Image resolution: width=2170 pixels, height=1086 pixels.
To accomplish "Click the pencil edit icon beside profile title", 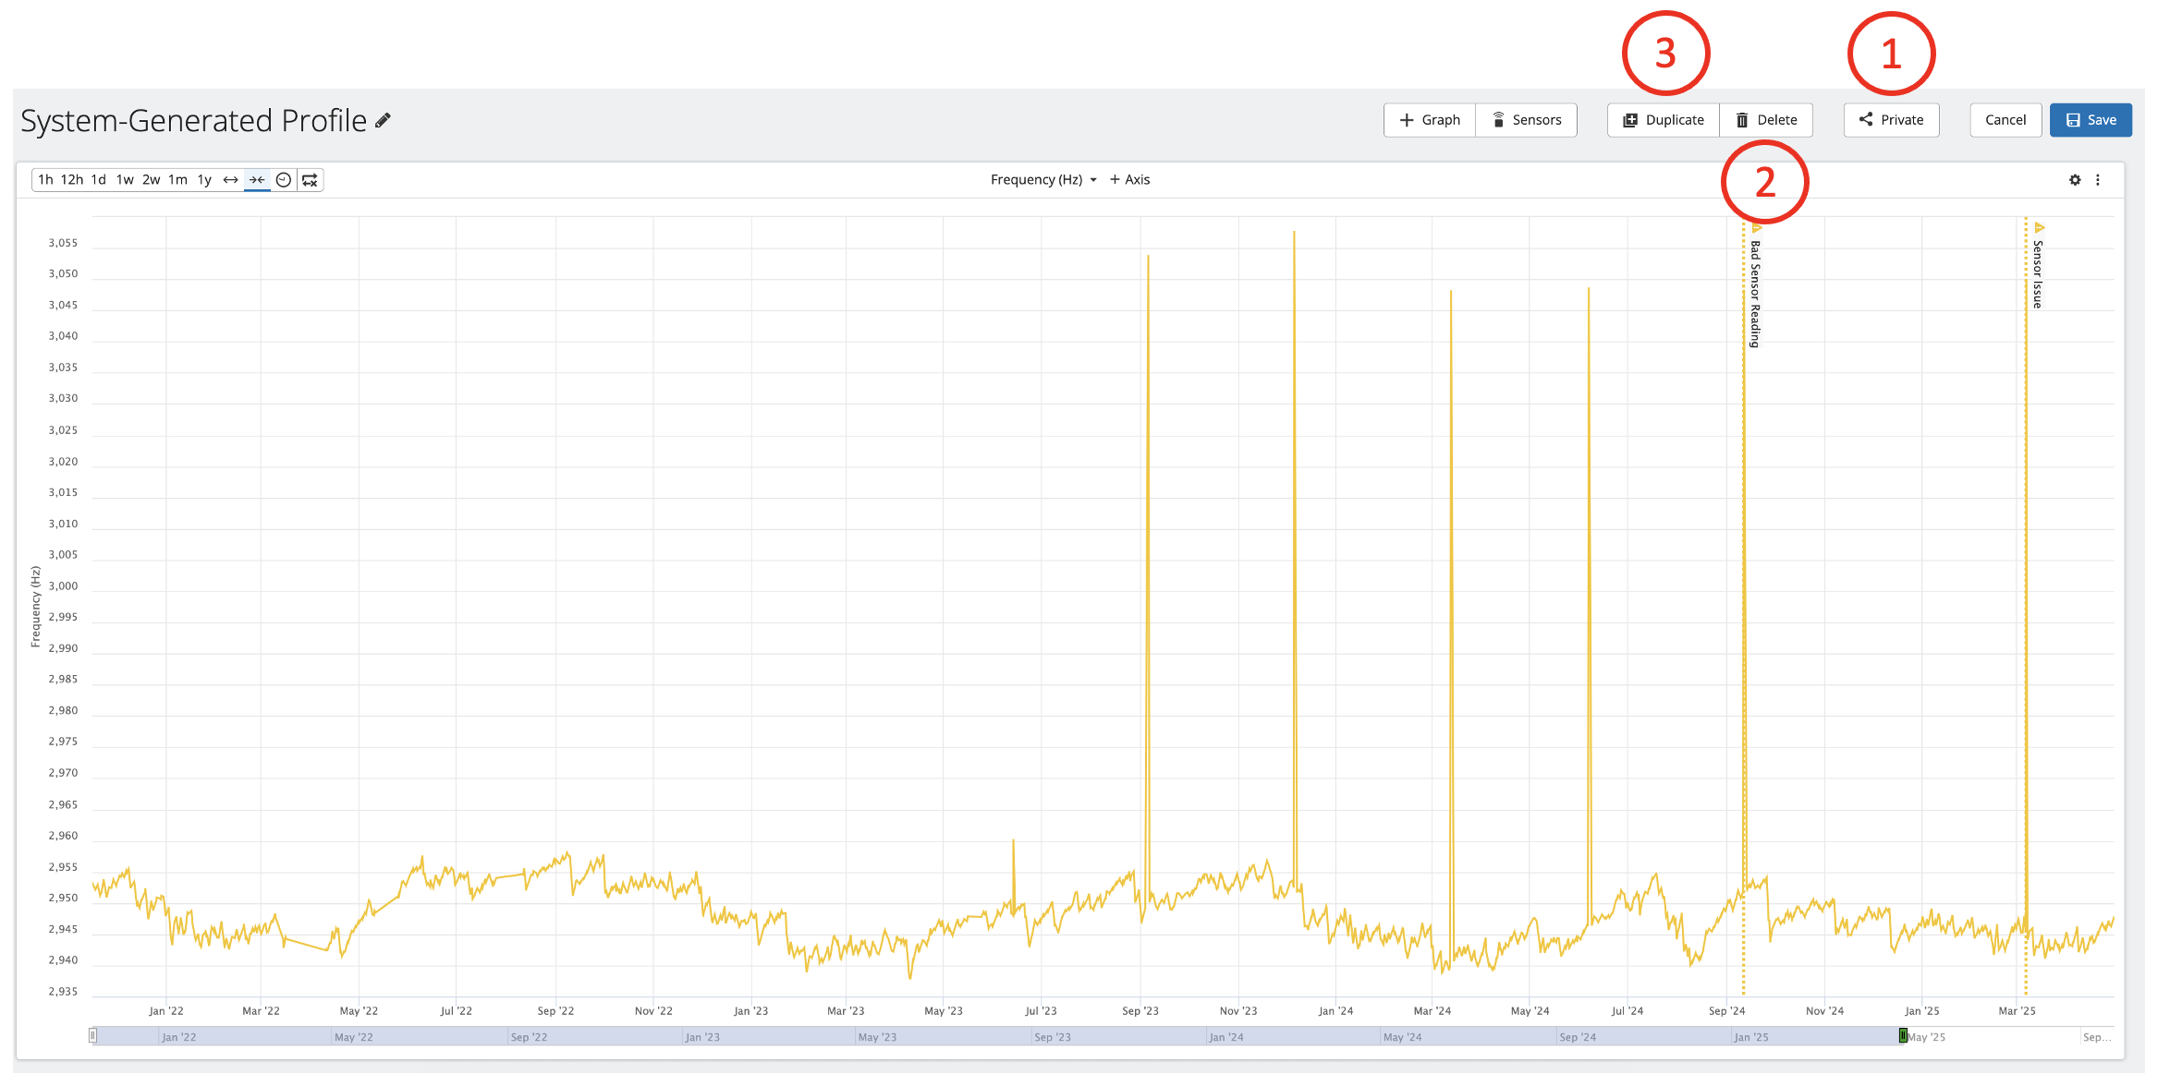I will pos(383,120).
